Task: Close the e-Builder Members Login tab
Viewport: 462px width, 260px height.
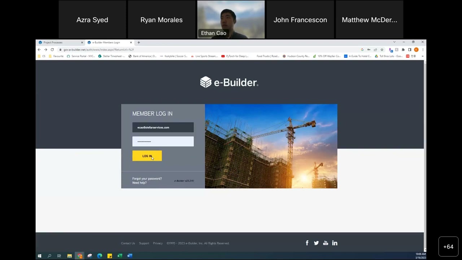Action: 131,42
